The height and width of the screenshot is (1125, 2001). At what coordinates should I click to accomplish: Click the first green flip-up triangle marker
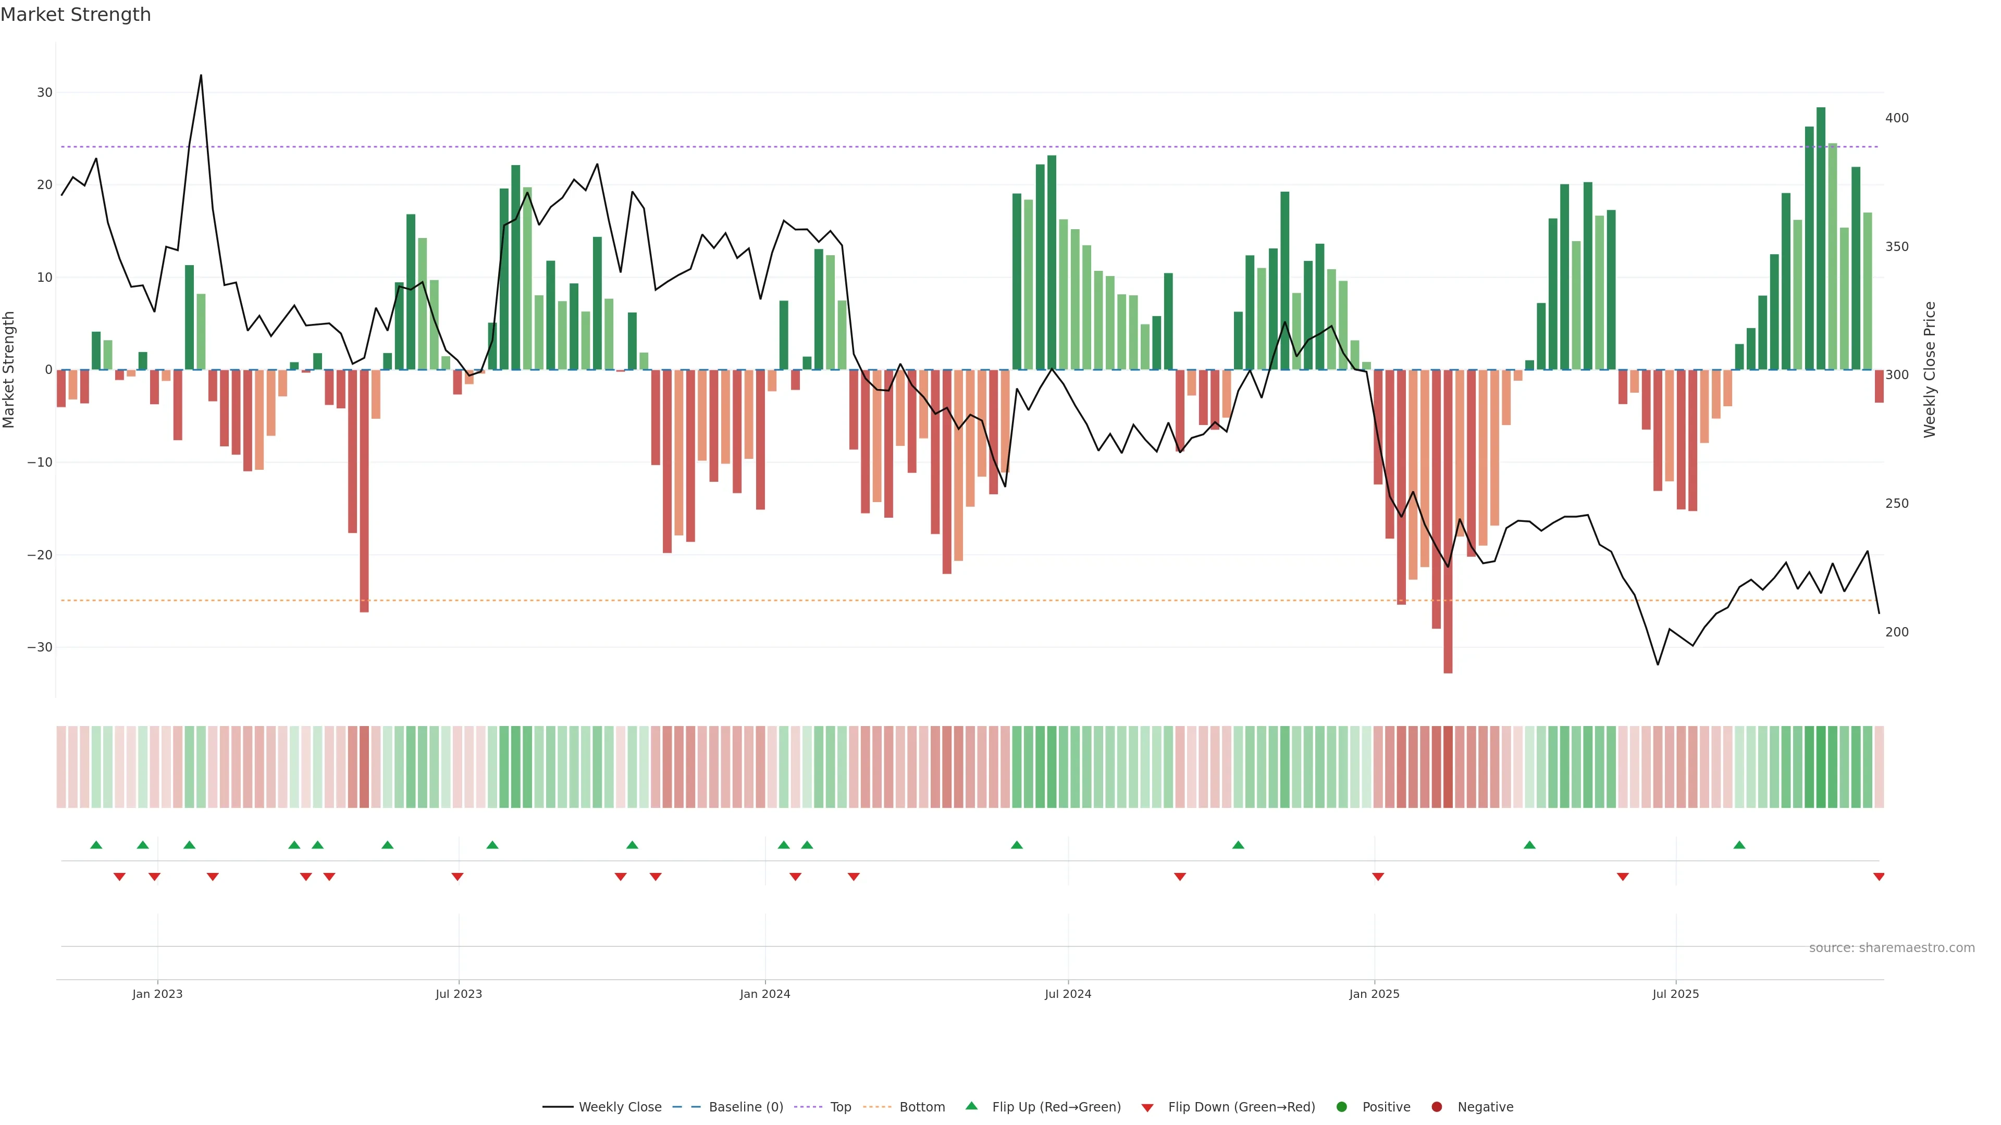point(96,845)
